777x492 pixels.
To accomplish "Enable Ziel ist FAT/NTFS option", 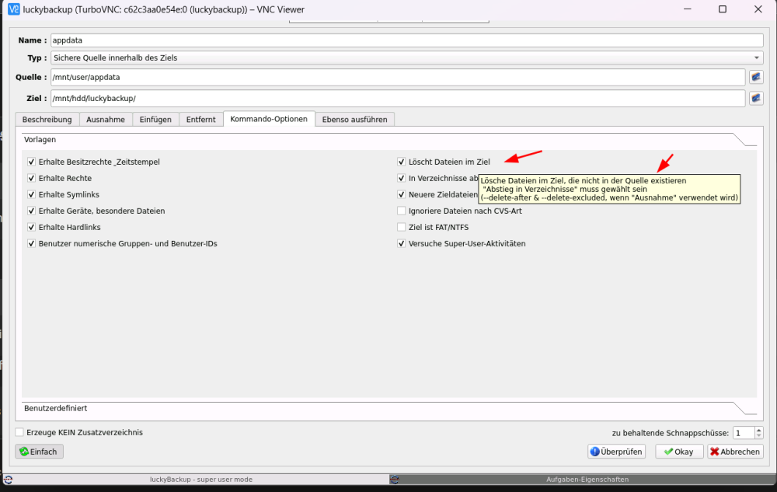I will point(402,227).
